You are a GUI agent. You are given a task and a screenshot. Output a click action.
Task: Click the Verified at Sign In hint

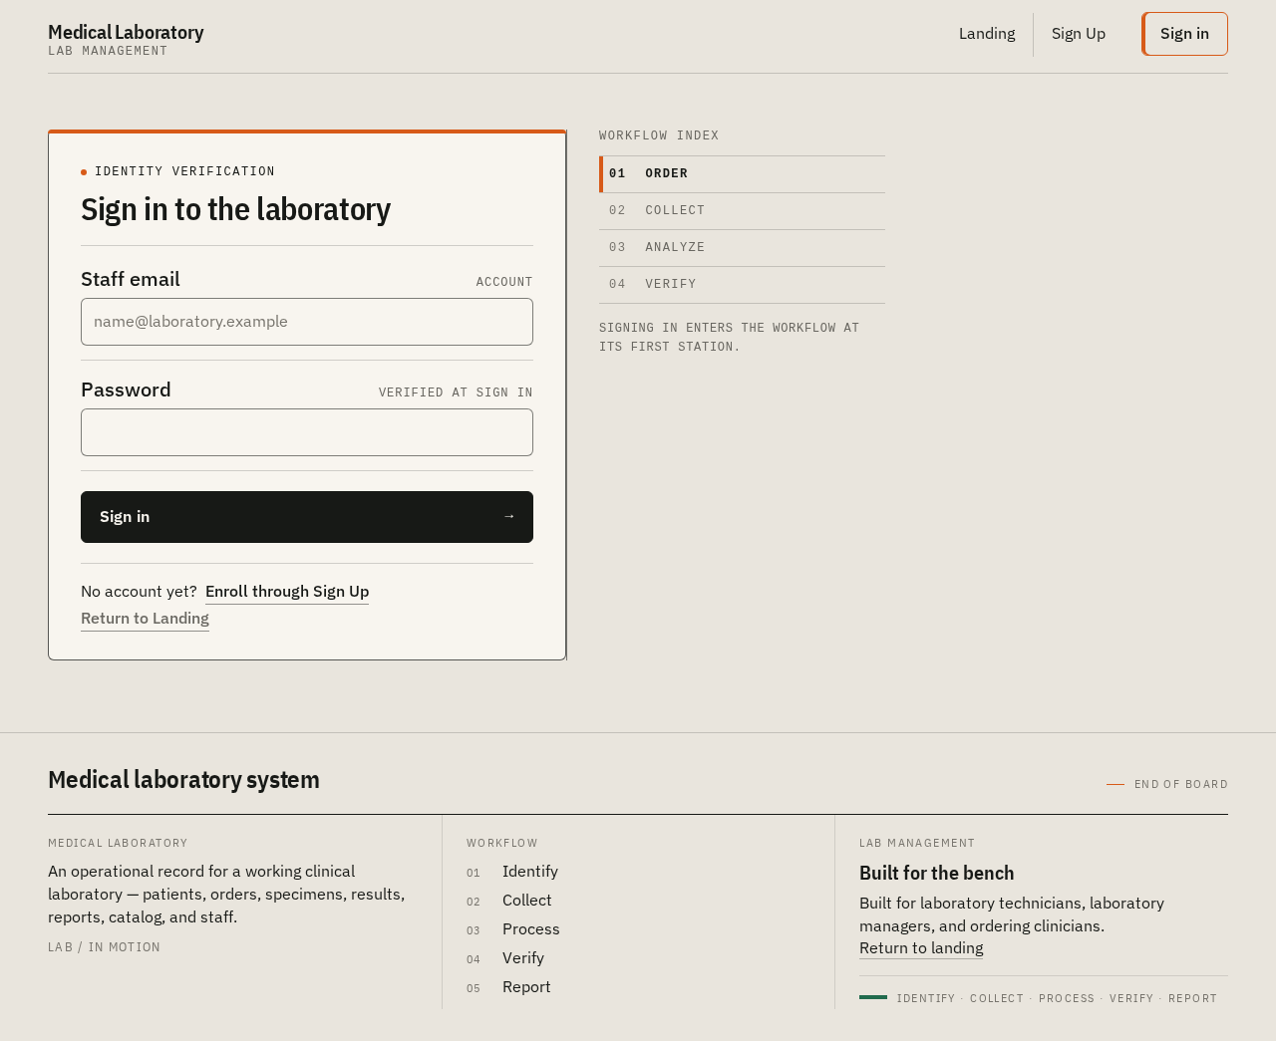point(456,392)
